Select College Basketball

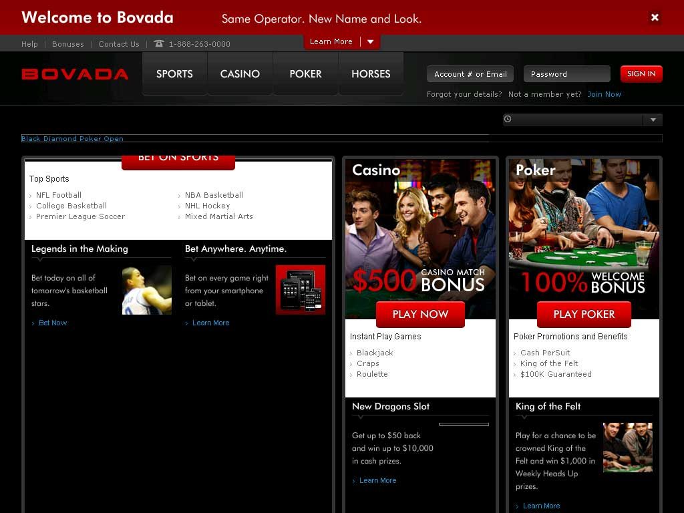pyautogui.click(x=71, y=206)
